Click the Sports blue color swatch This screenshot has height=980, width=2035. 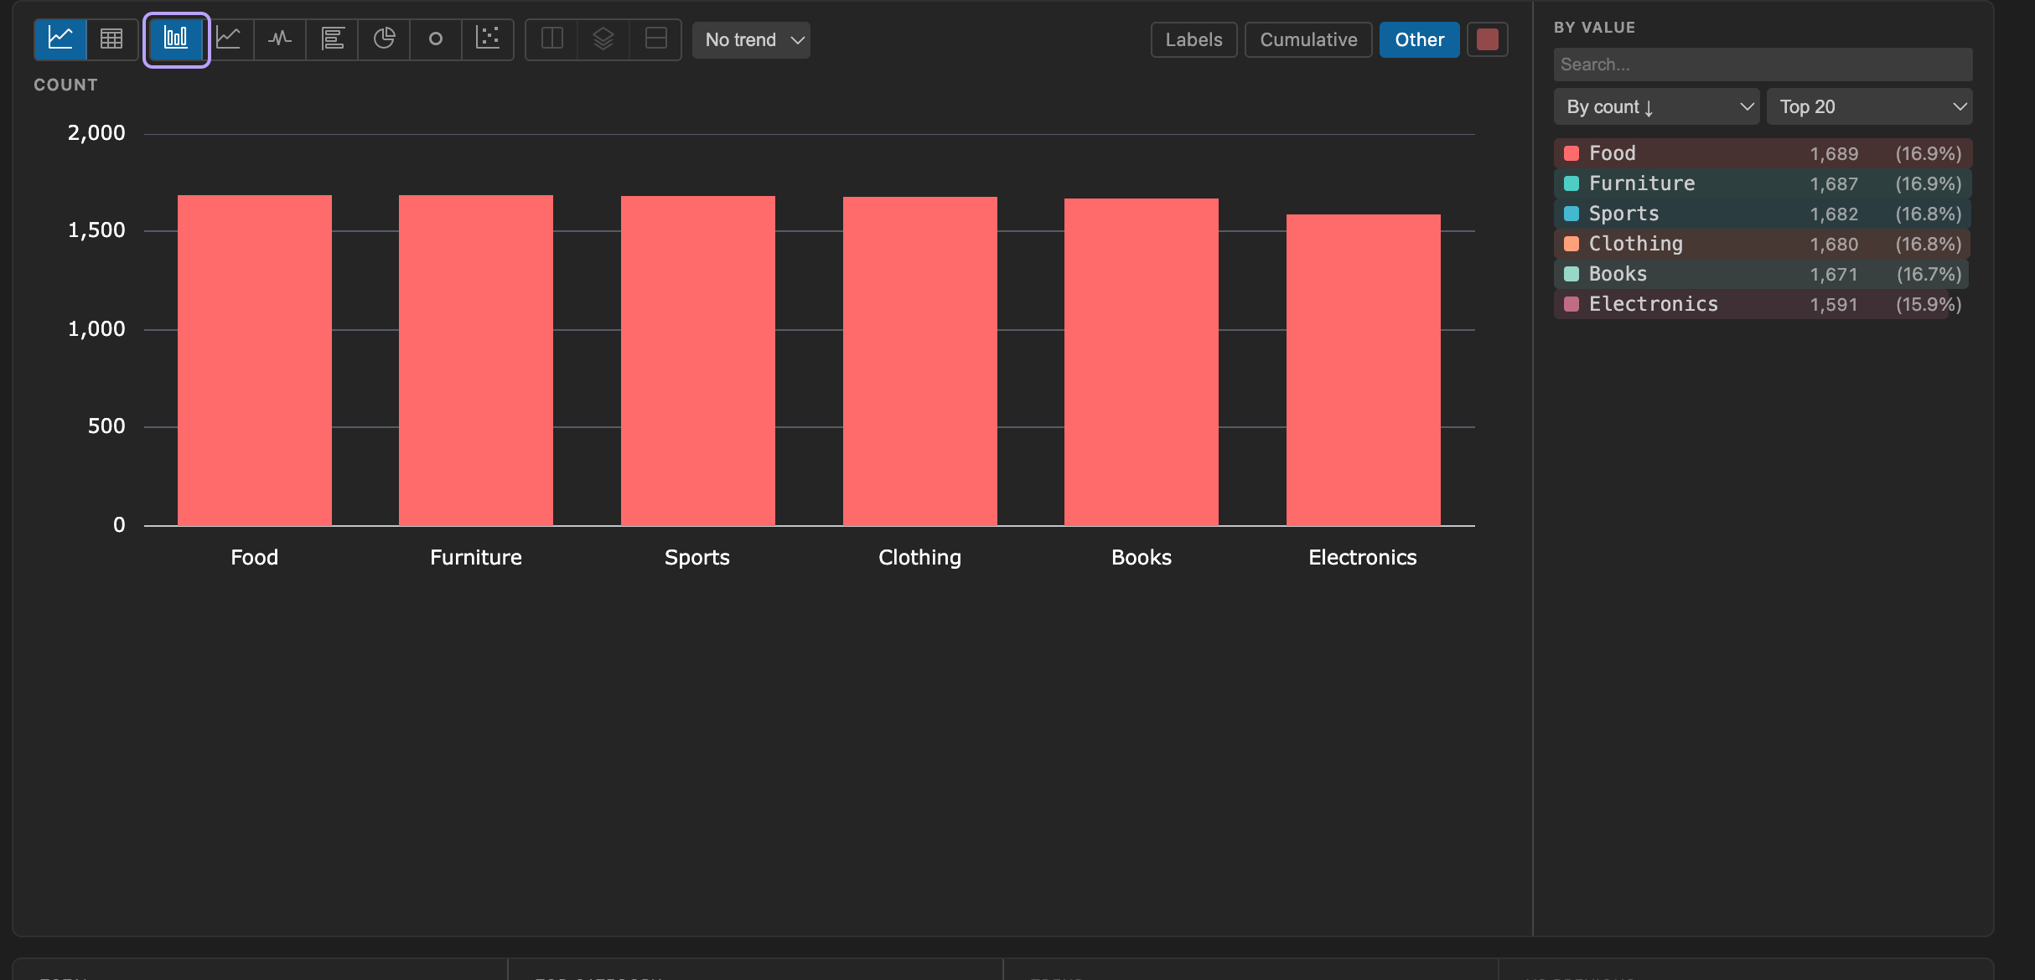tap(1572, 214)
